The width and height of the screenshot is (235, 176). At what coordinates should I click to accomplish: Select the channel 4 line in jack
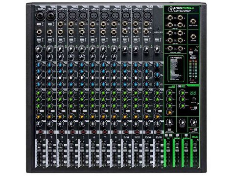(x=71, y=24)
